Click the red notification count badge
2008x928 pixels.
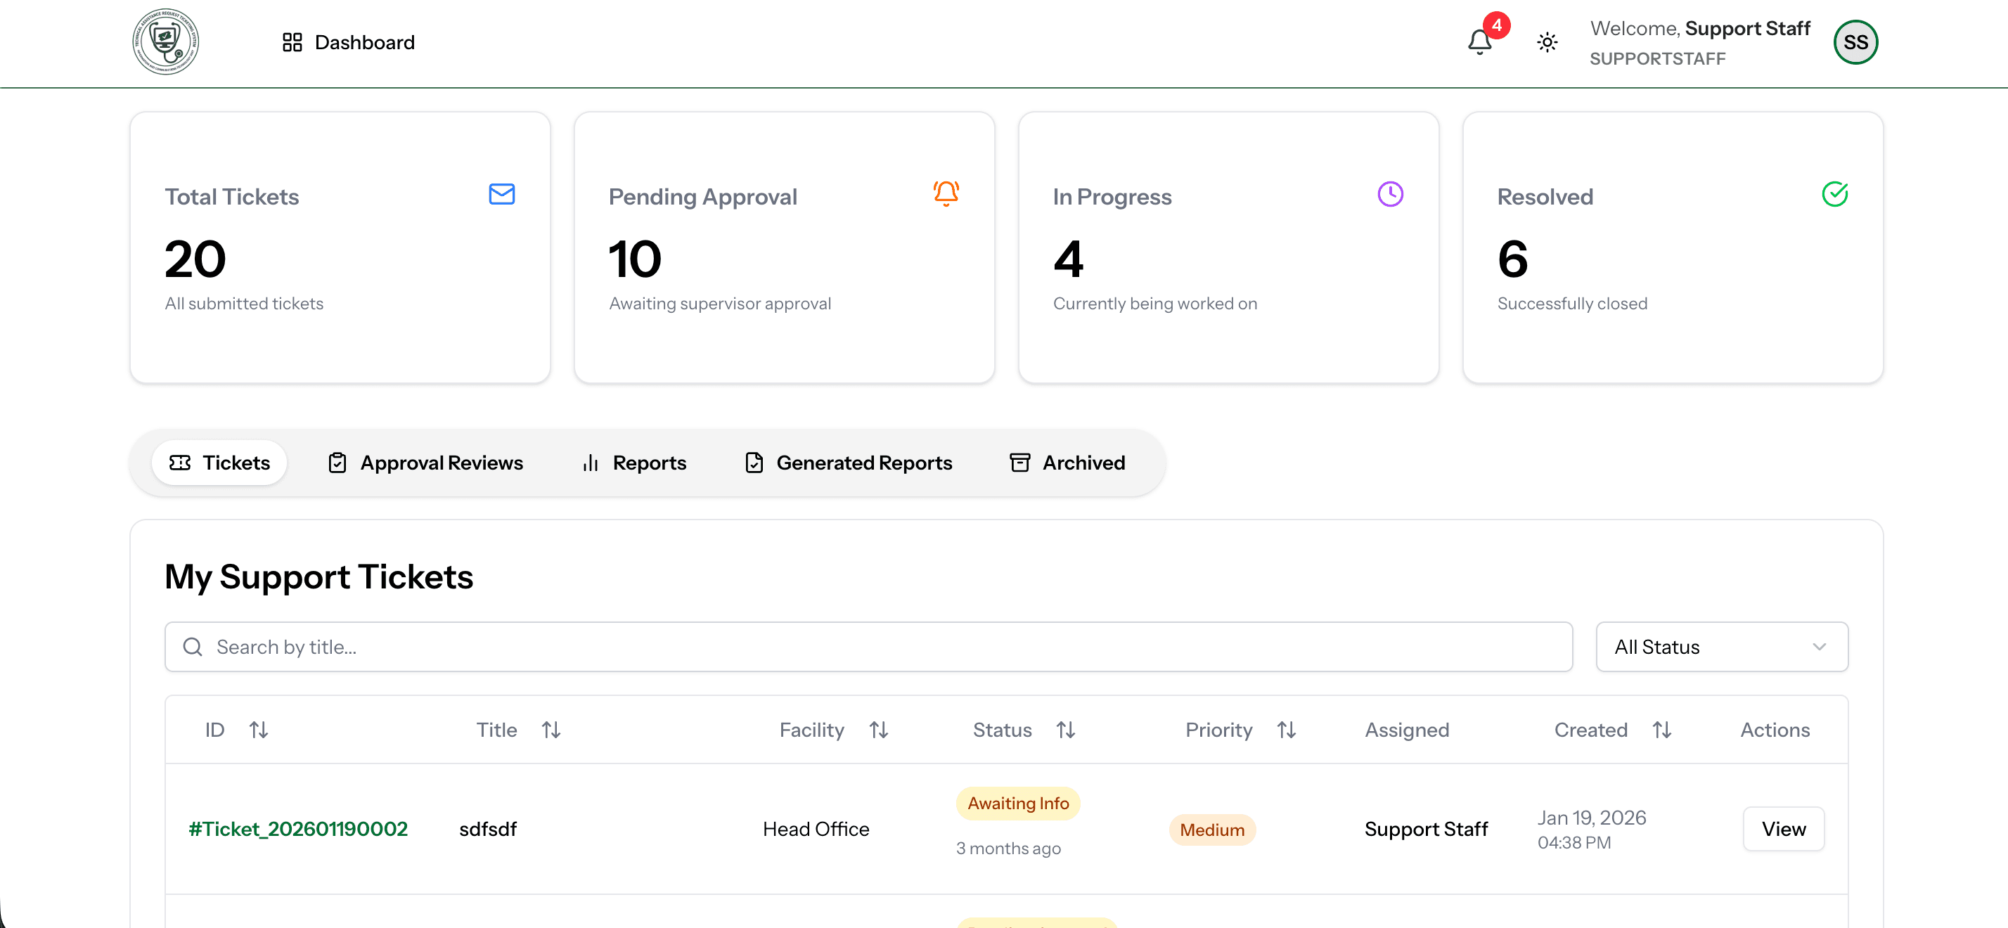pos(1497,25)
